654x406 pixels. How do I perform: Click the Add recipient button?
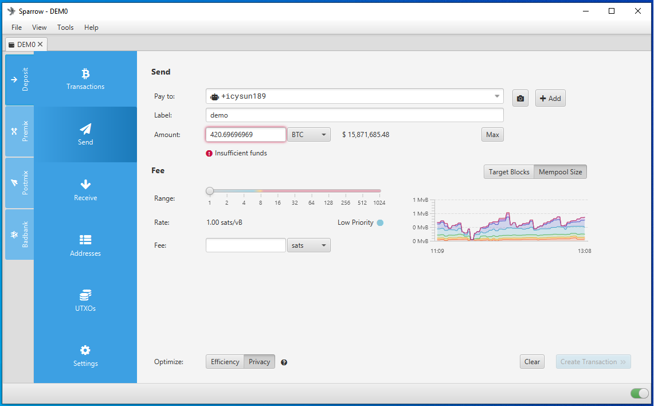point(550,99)
